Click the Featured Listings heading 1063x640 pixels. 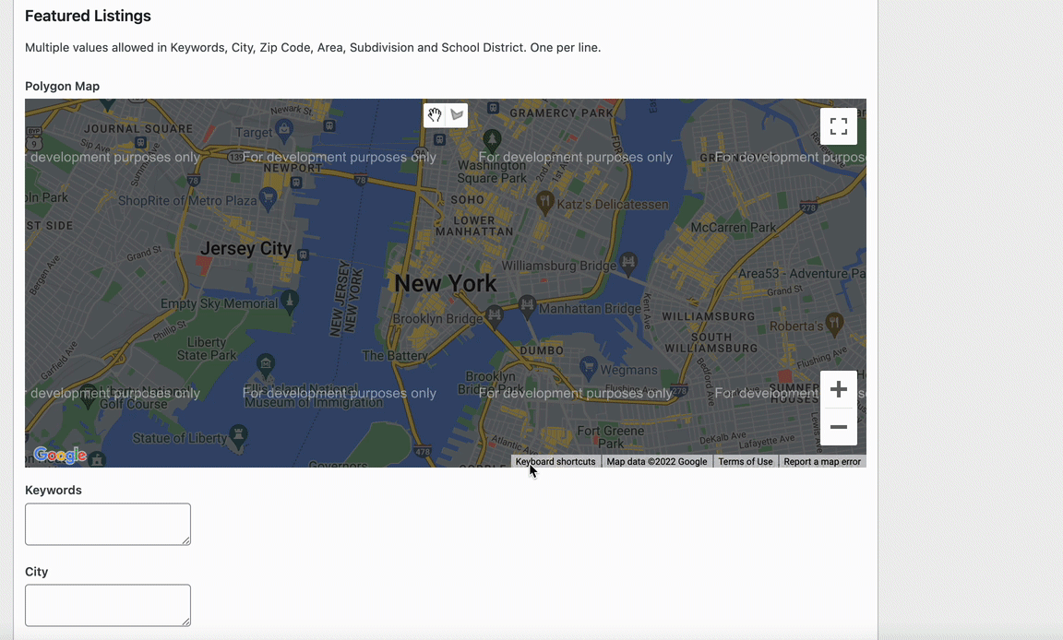tap(89, 16)
